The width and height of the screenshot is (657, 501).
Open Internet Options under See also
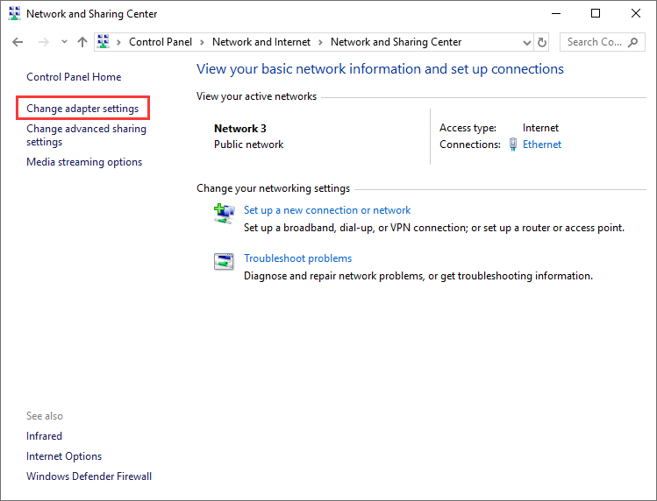click(x=64, y=456)
